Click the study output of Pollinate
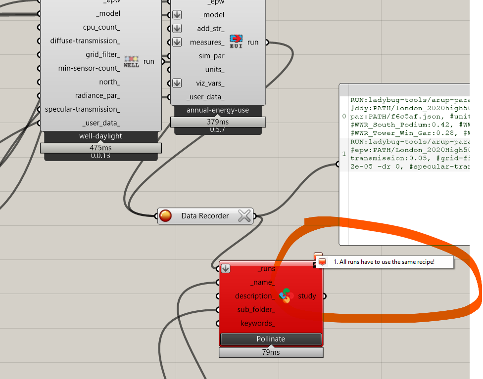The height and width of the screenshot is (379, 483). [x=307, y=296]
